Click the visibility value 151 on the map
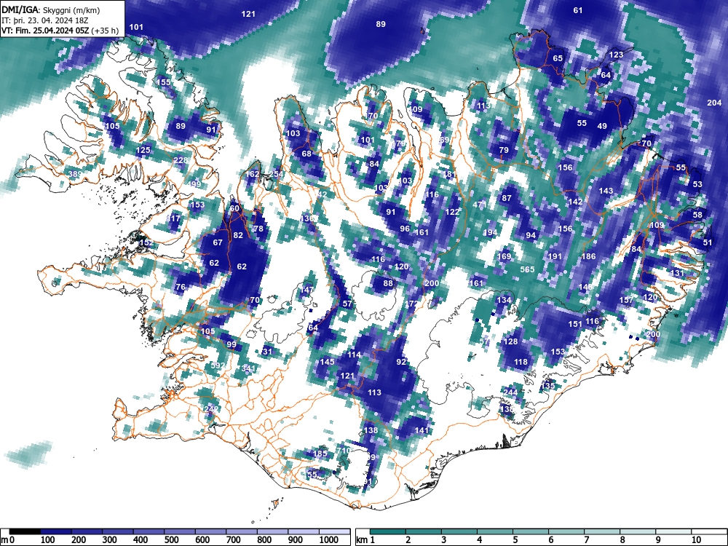728x546 pixels. 575,324
